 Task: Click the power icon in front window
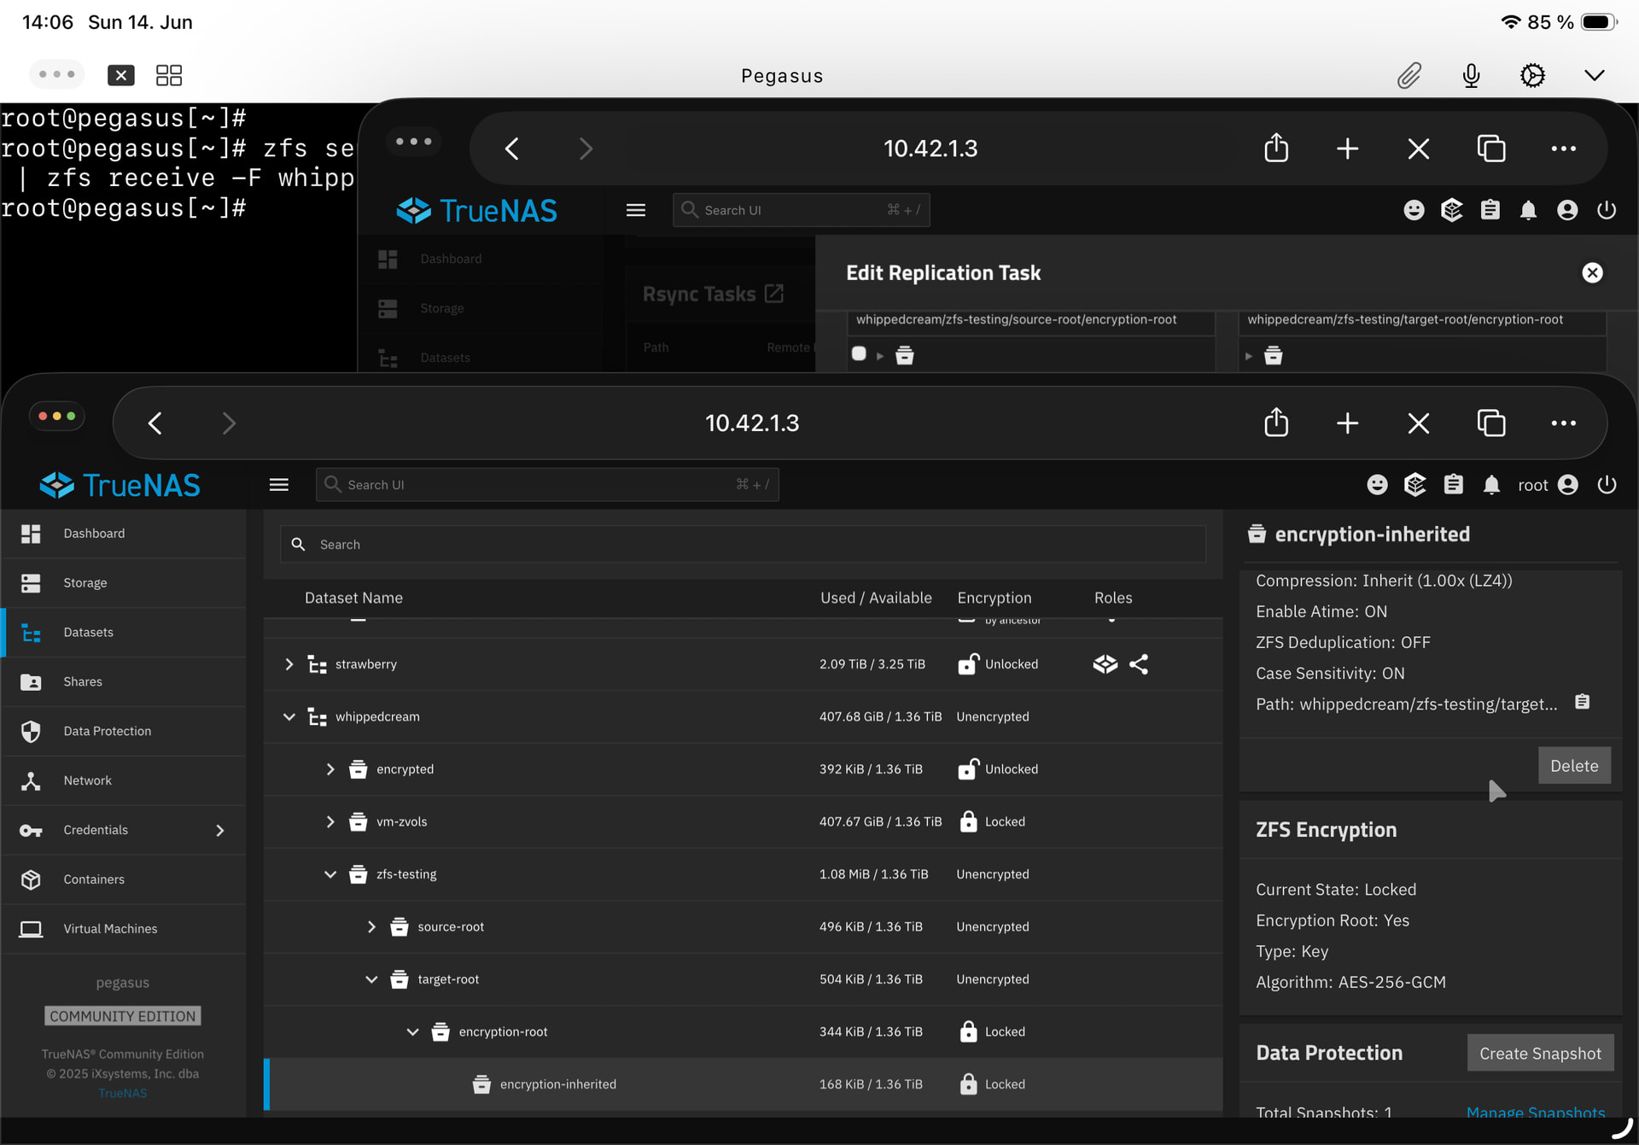click(x=1607, y=485)
